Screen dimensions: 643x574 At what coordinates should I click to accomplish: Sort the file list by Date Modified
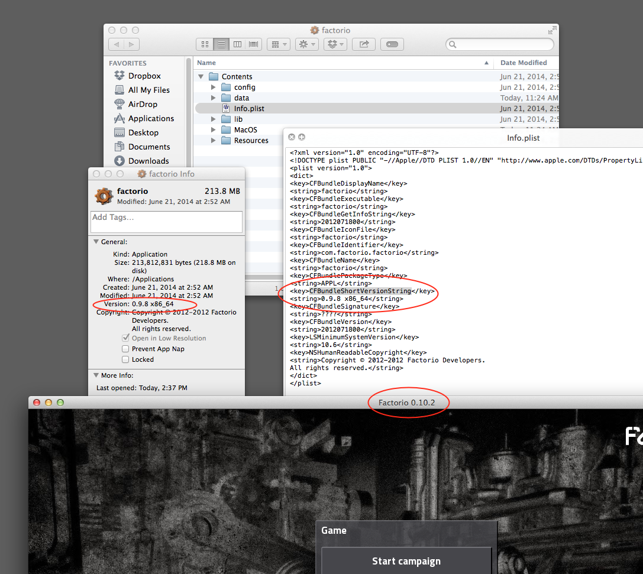click(526, 63)
